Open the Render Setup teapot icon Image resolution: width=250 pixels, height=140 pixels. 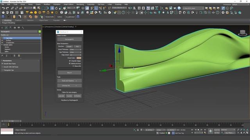pyautogui.click(x=167, y=8)
